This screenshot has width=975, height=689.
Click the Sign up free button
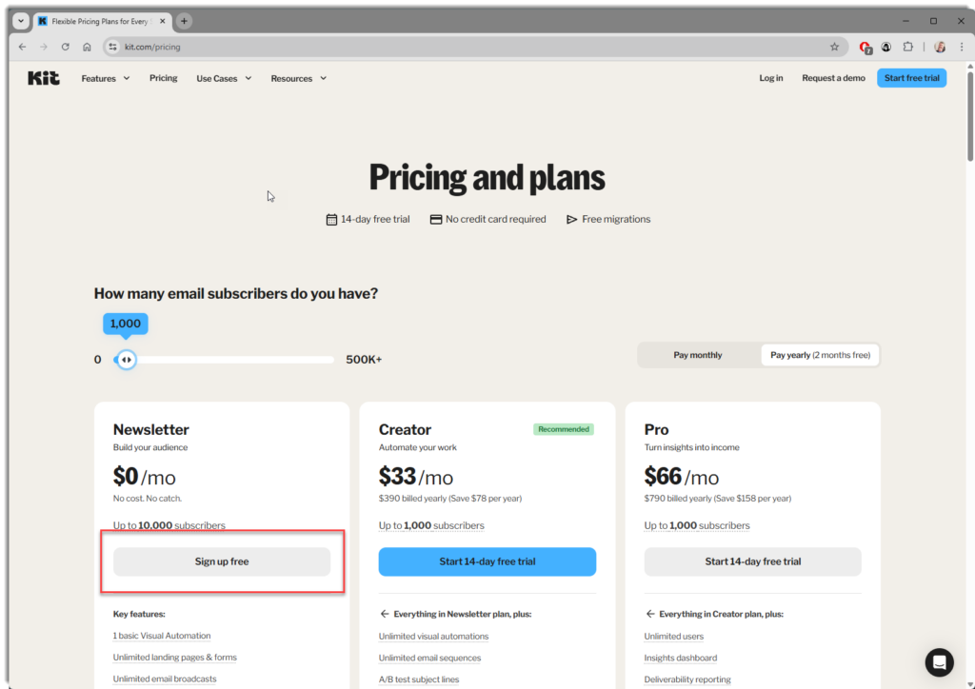[x=222, y=561]
